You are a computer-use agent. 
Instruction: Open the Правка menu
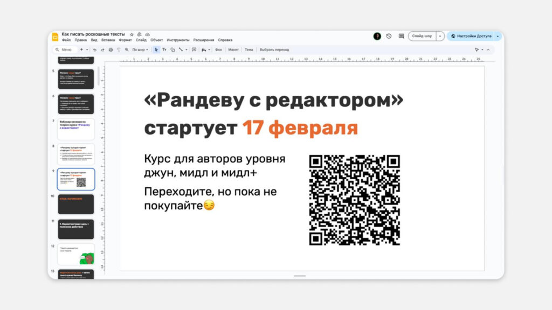coord(81,40)
